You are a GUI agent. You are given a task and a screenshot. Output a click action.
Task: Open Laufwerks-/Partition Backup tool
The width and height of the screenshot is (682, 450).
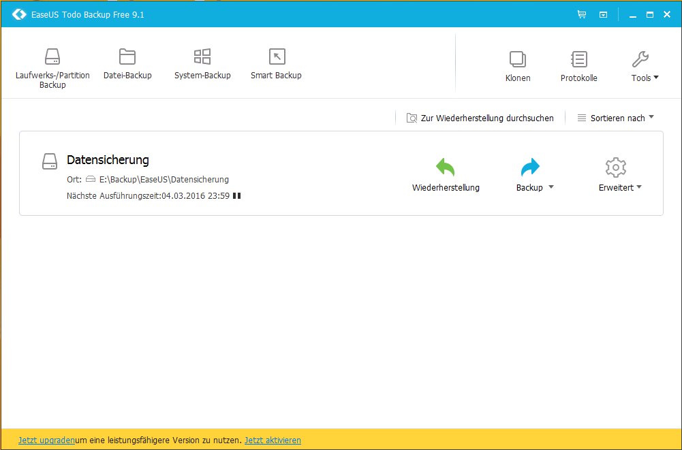[52, 68]
